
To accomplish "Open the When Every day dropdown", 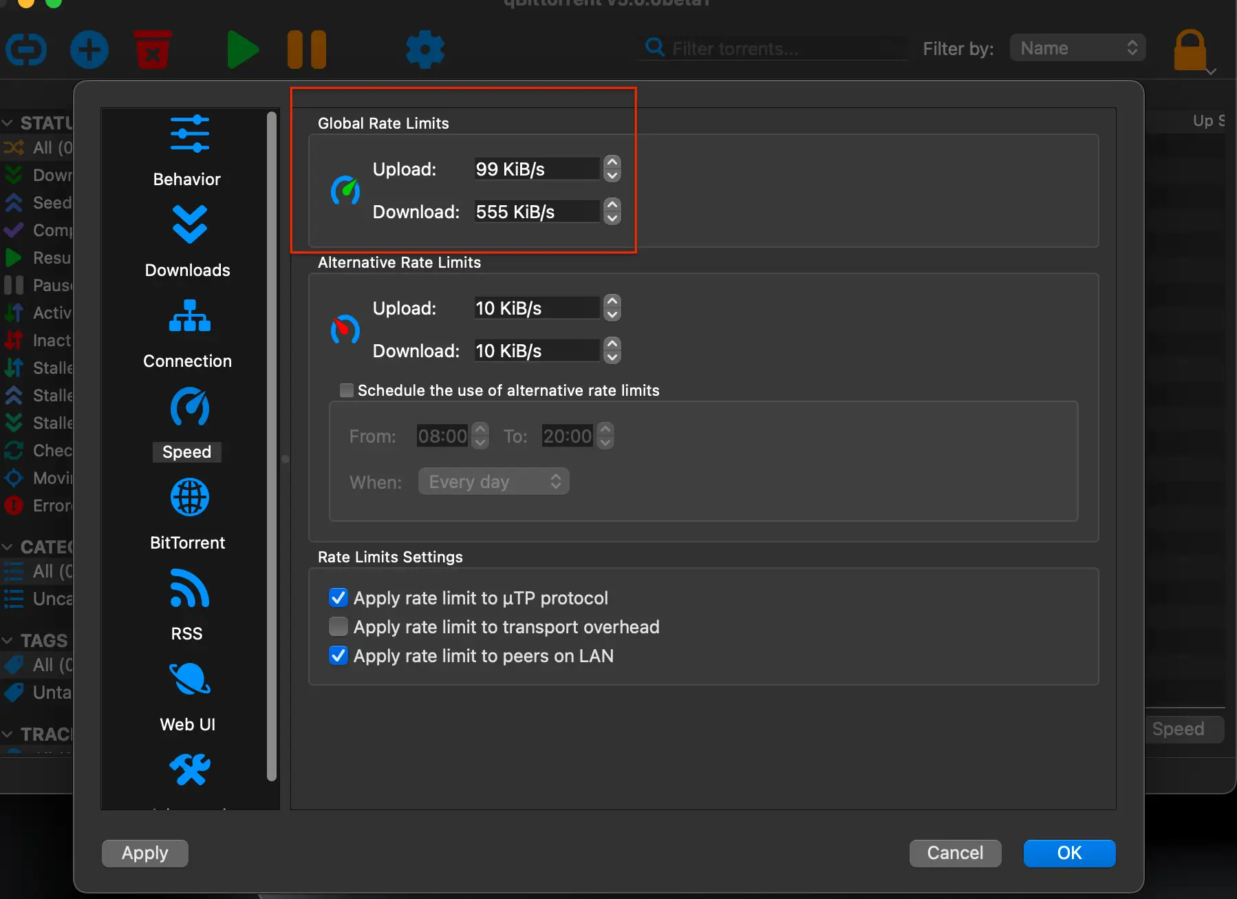I will coord(494,482).
